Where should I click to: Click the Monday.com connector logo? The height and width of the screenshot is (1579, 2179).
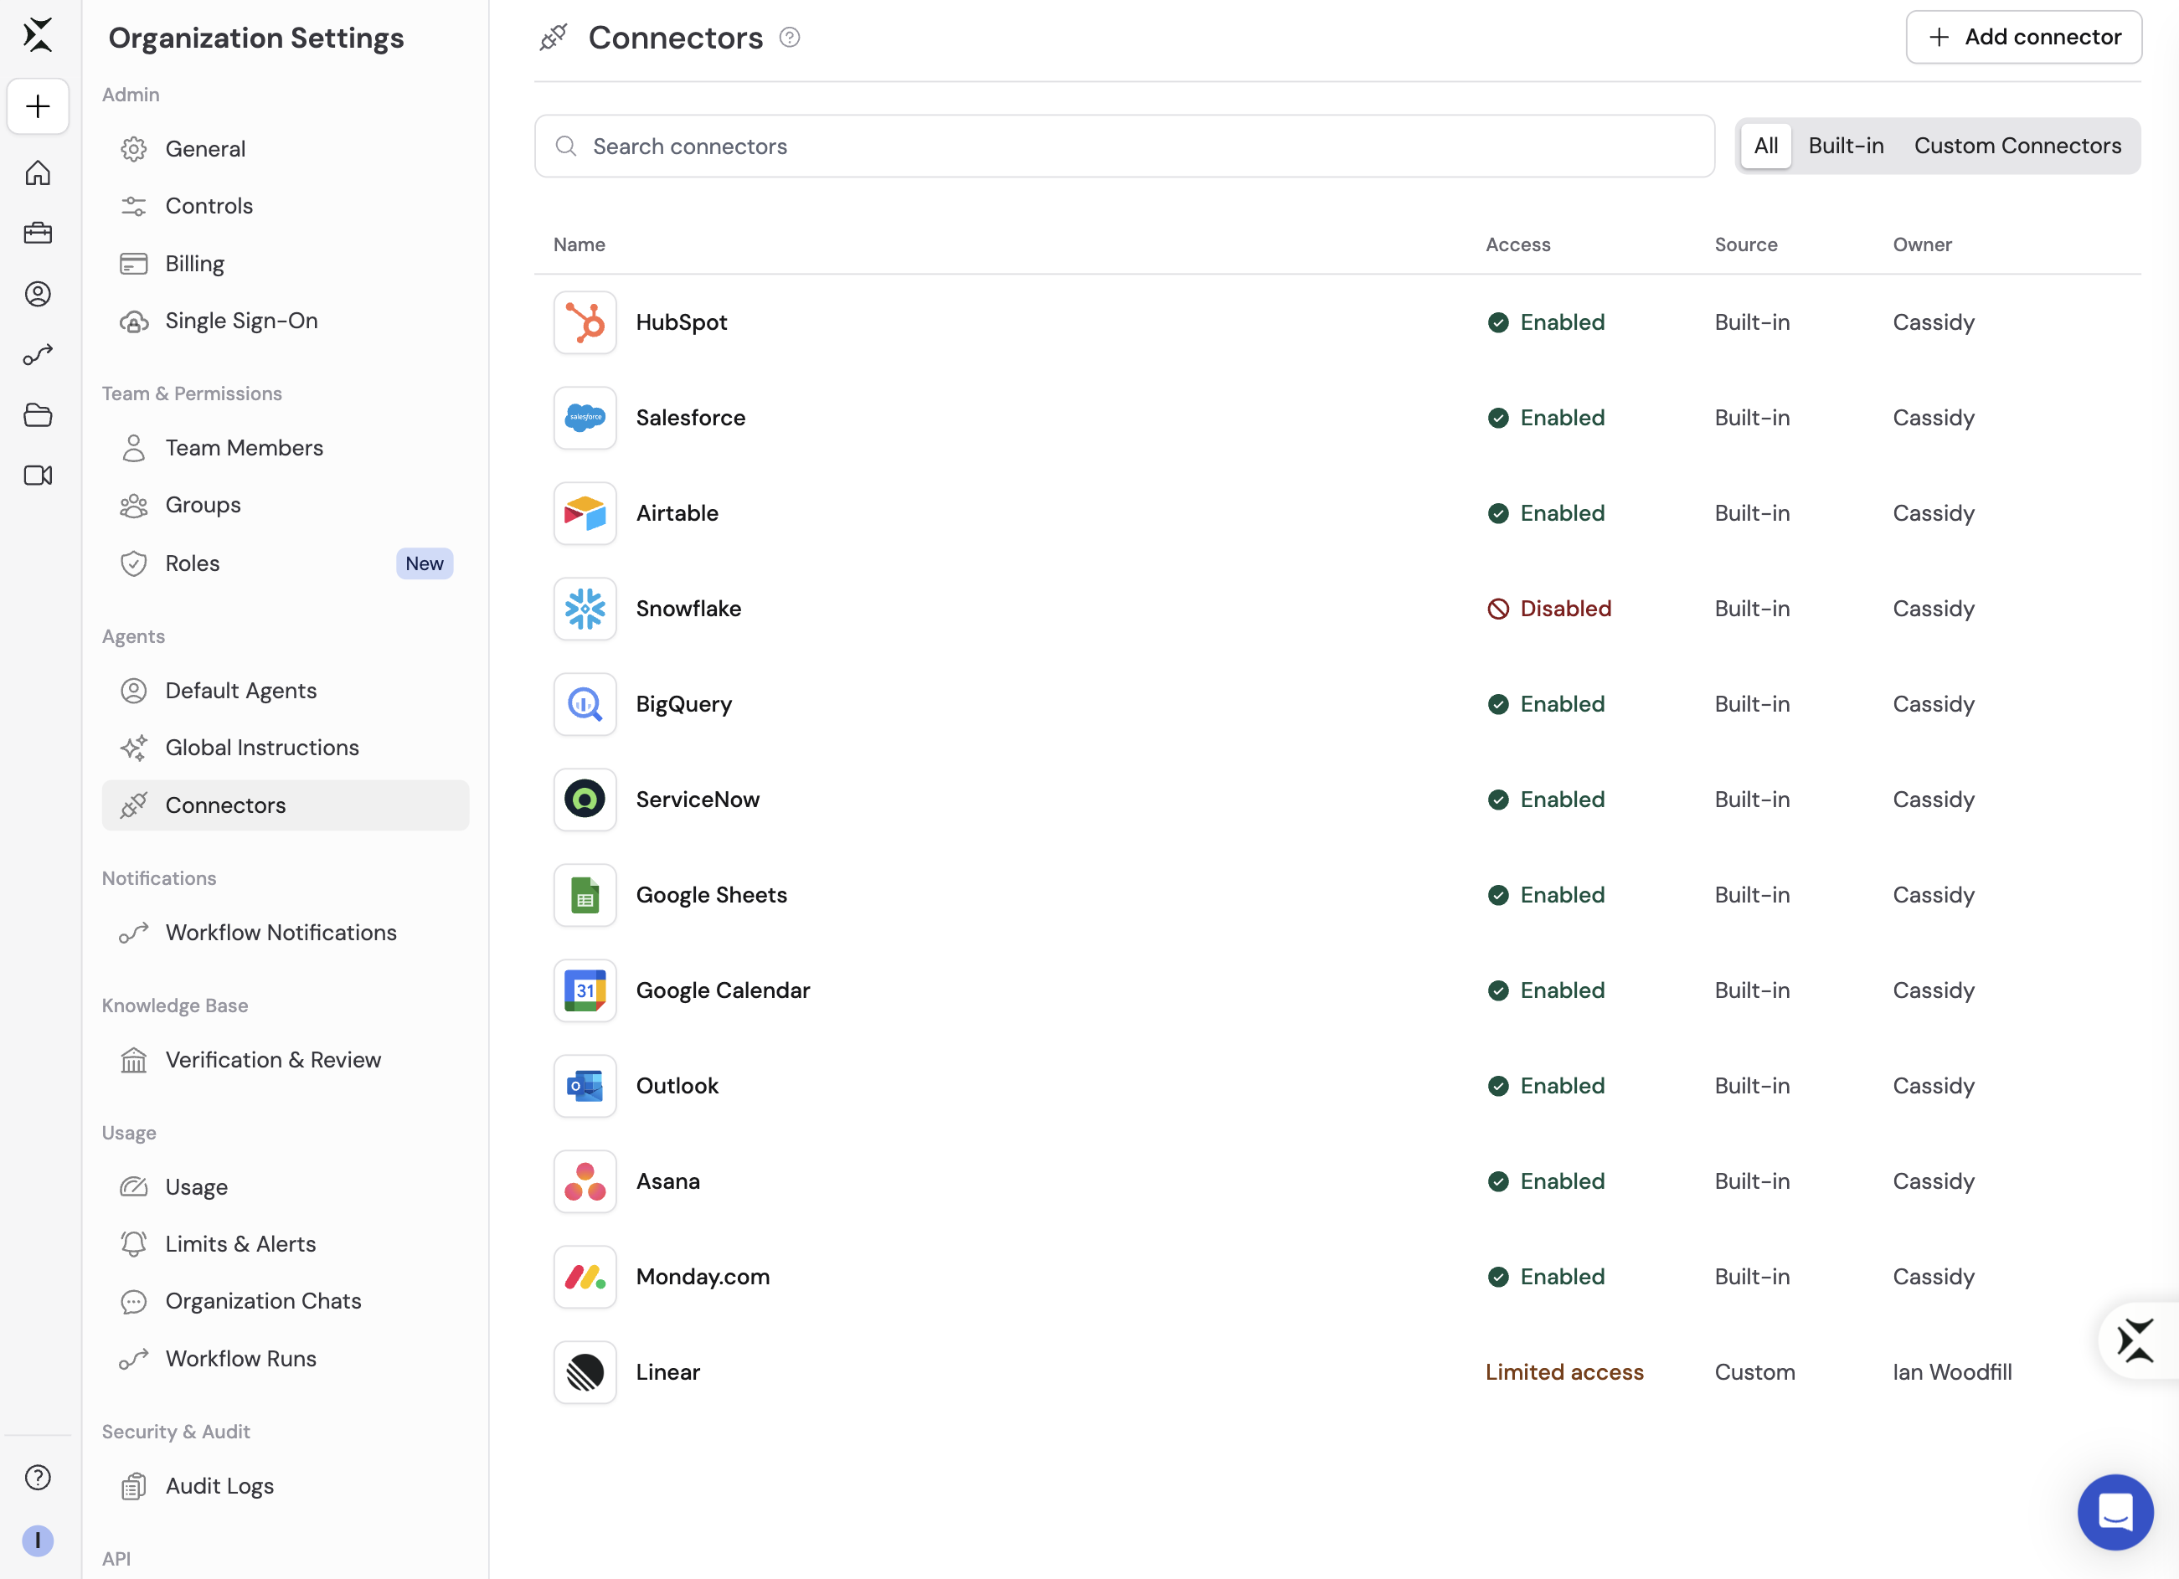point(585,1277)
